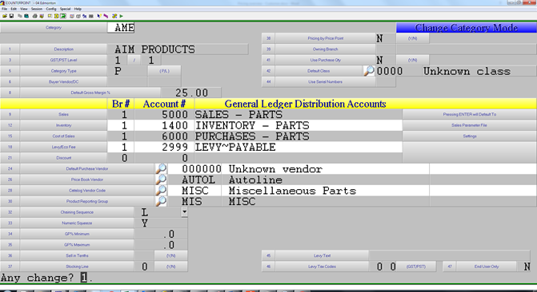
Task: Select the 2999 LEVY~PAYABLE account row
Action: [x=254, y=147]
